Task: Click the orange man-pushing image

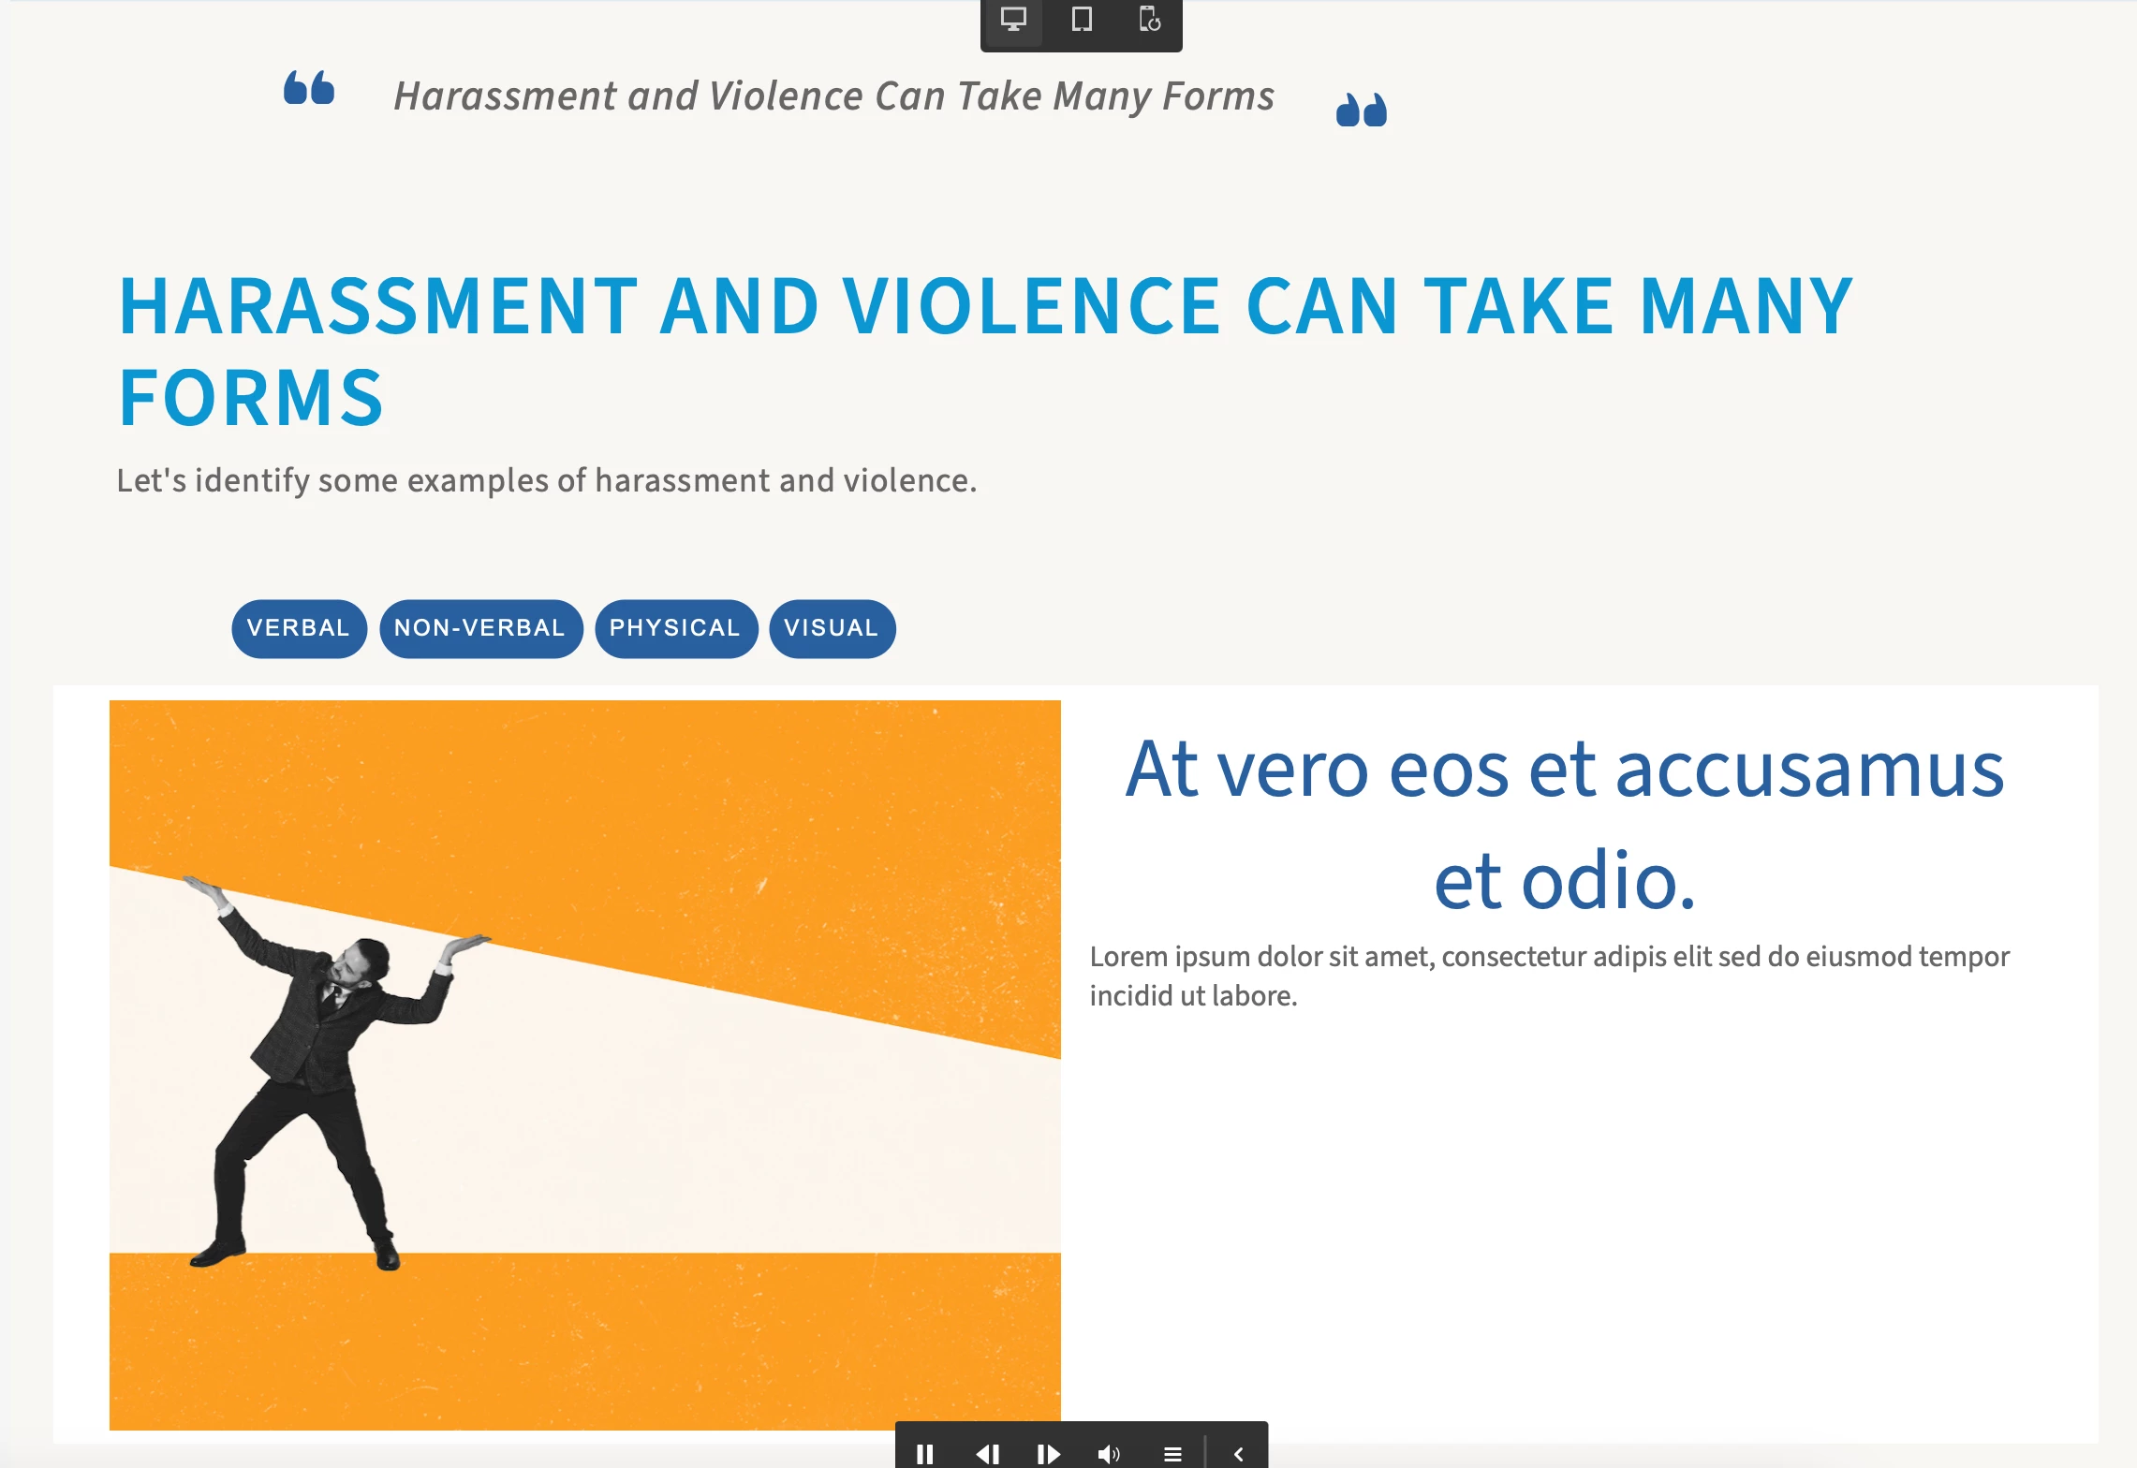Action: pos(584,1064)
